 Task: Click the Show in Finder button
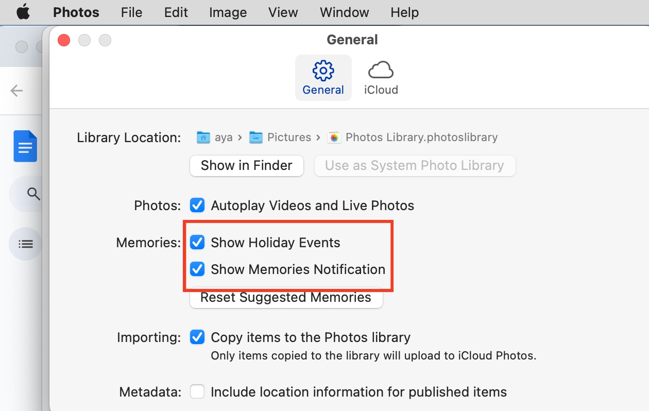coord(246,166)
